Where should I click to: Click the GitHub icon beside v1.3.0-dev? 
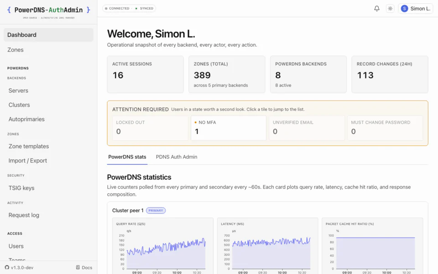coord(7,268)
